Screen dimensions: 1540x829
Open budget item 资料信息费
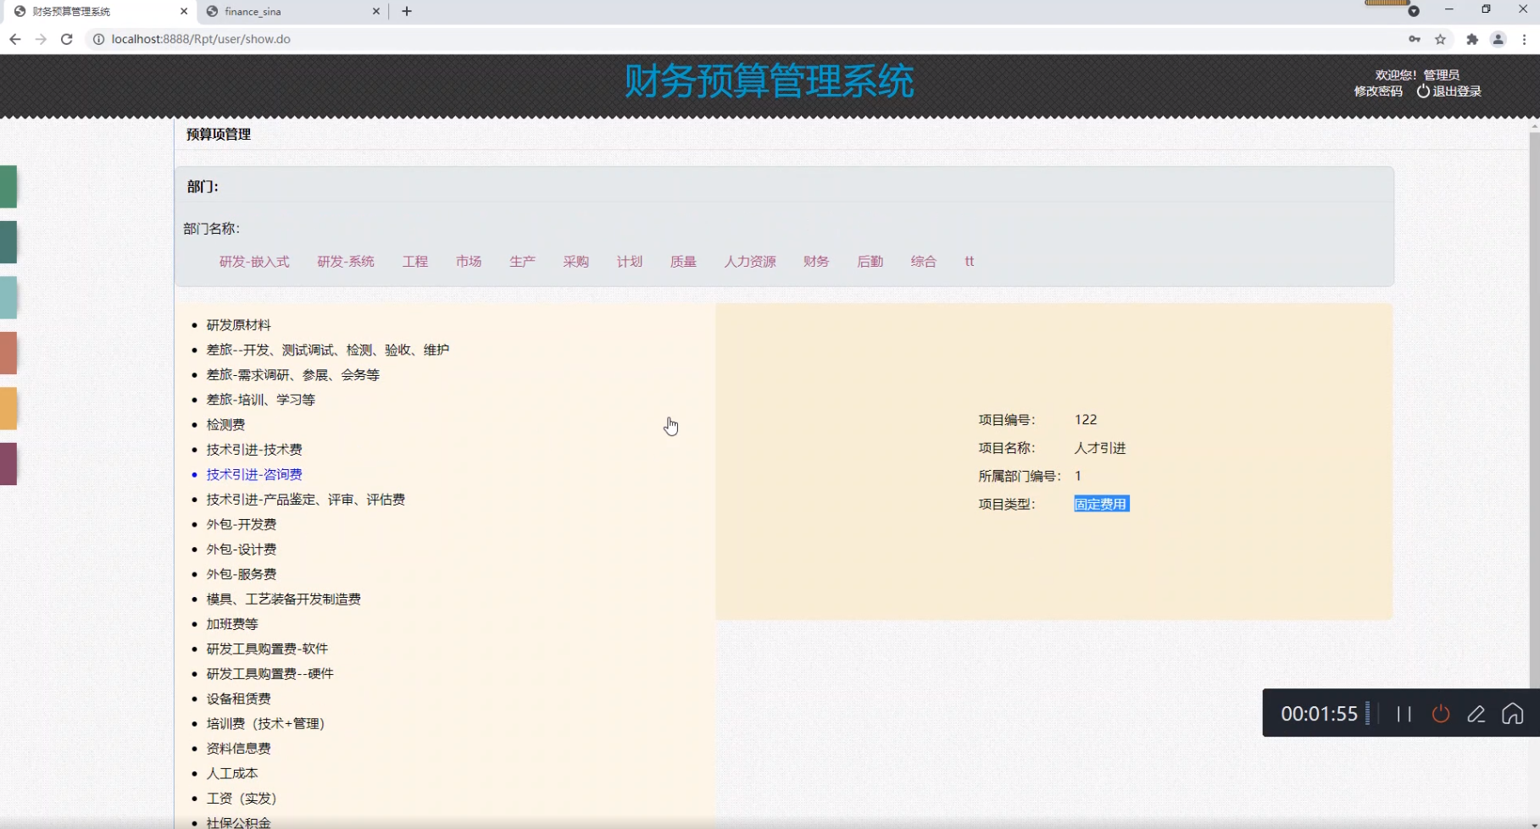[239, 749]
